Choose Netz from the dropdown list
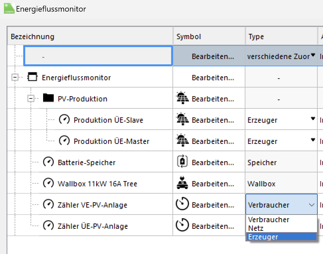The height and width of the screenshot is (254, 323). click(x=256, y=228)
